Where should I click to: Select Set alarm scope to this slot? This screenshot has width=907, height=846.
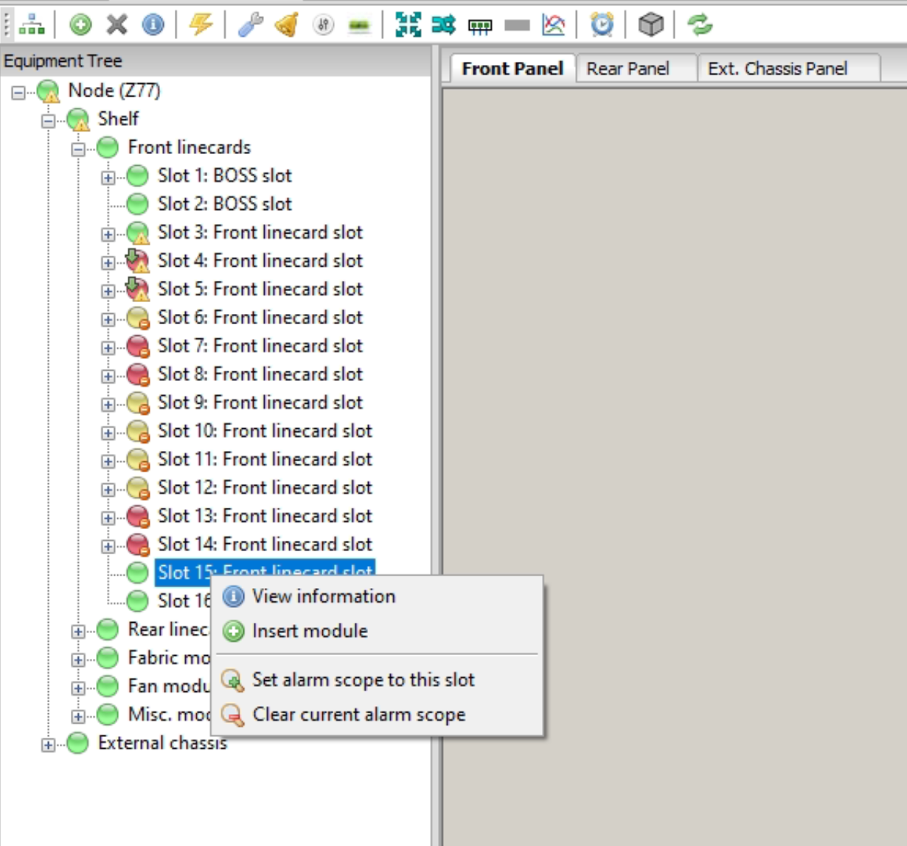pos(377,679)
